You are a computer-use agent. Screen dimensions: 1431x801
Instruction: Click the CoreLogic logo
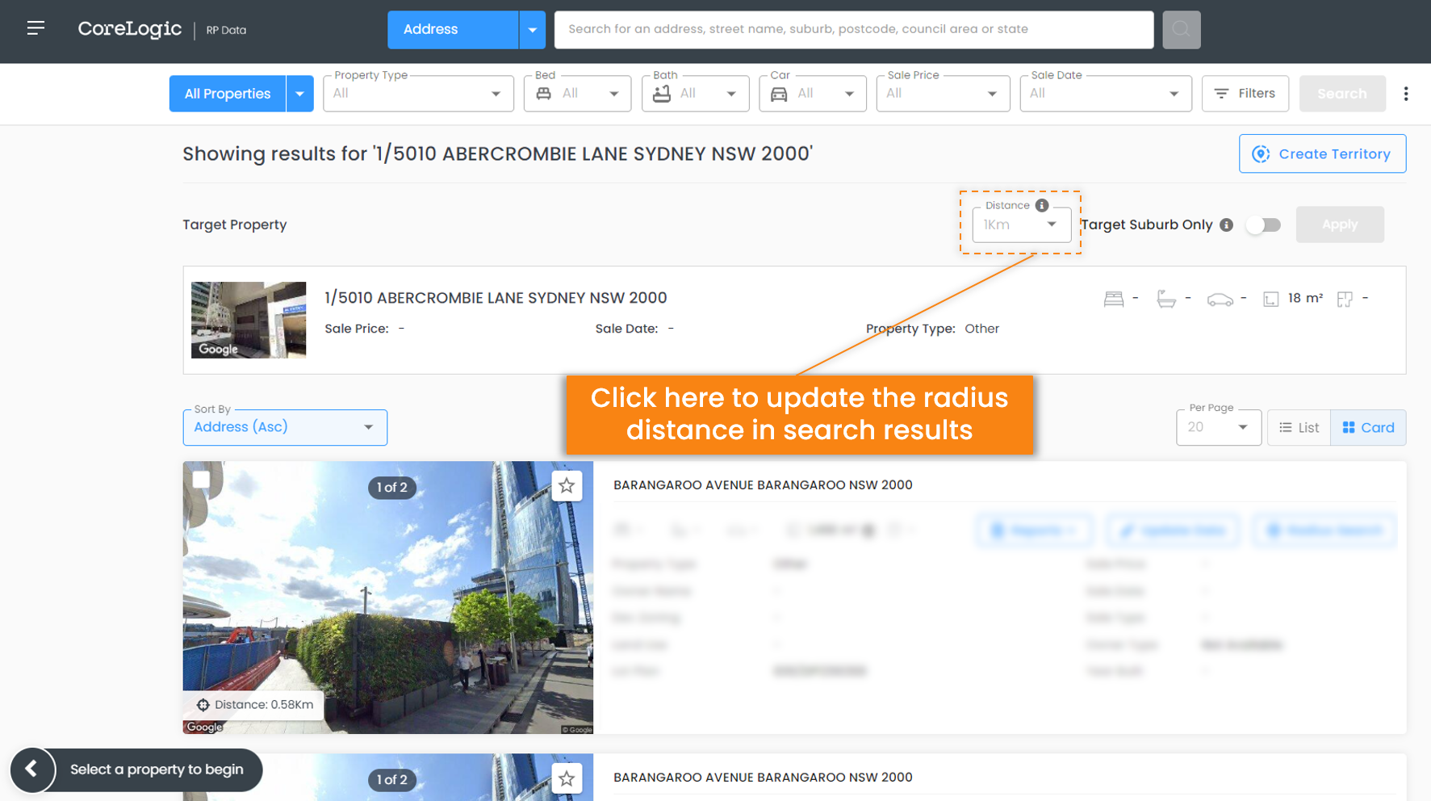tap(129, 29)
